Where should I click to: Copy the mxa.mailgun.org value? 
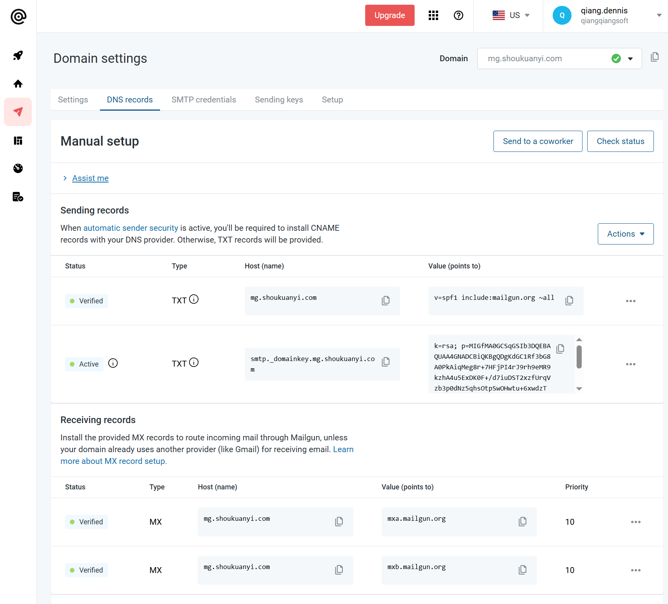tap(522, 522)
